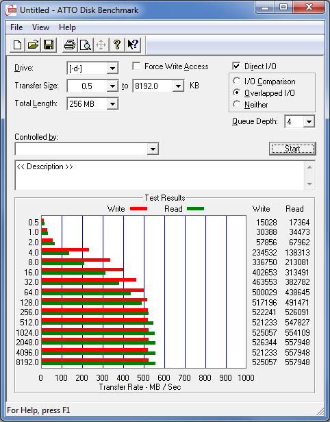Click the Print toolbar icon
This screenshot has width=330, height=422.
[70, 45]
